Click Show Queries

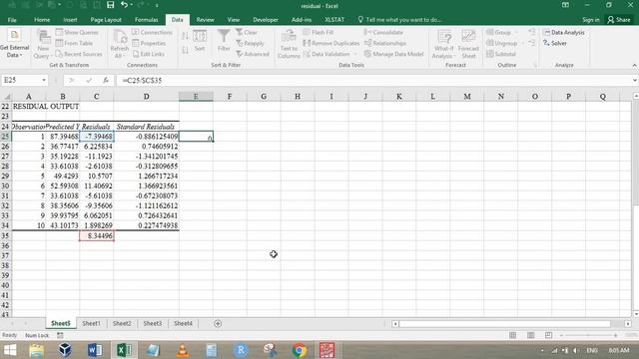(x=77, y=32)
